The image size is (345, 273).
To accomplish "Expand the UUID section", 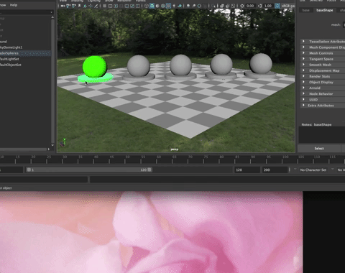I will pos(323,100).
